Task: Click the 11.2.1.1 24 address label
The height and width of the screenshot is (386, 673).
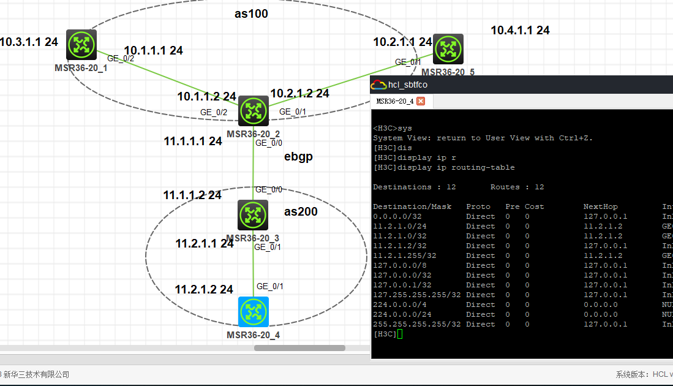Action: pyautogui.click(x=205, y=244)
